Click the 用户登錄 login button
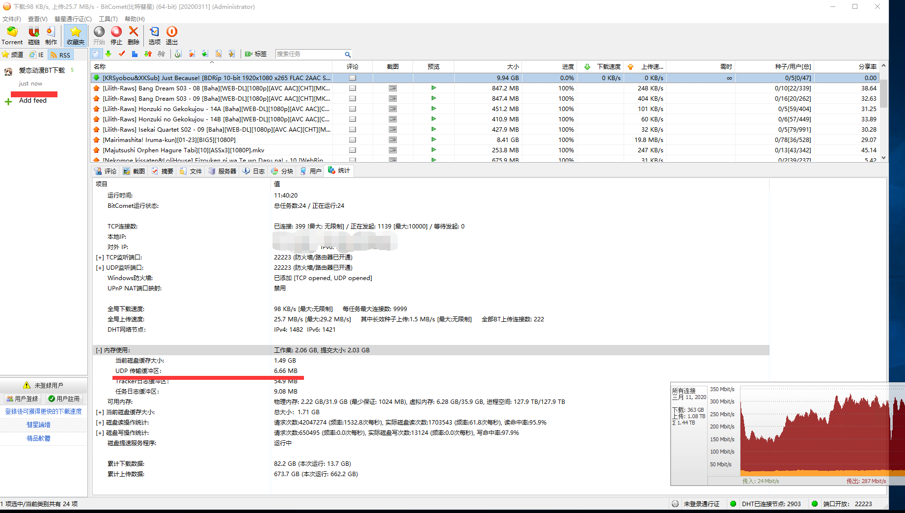 click(x=23, y=399)
